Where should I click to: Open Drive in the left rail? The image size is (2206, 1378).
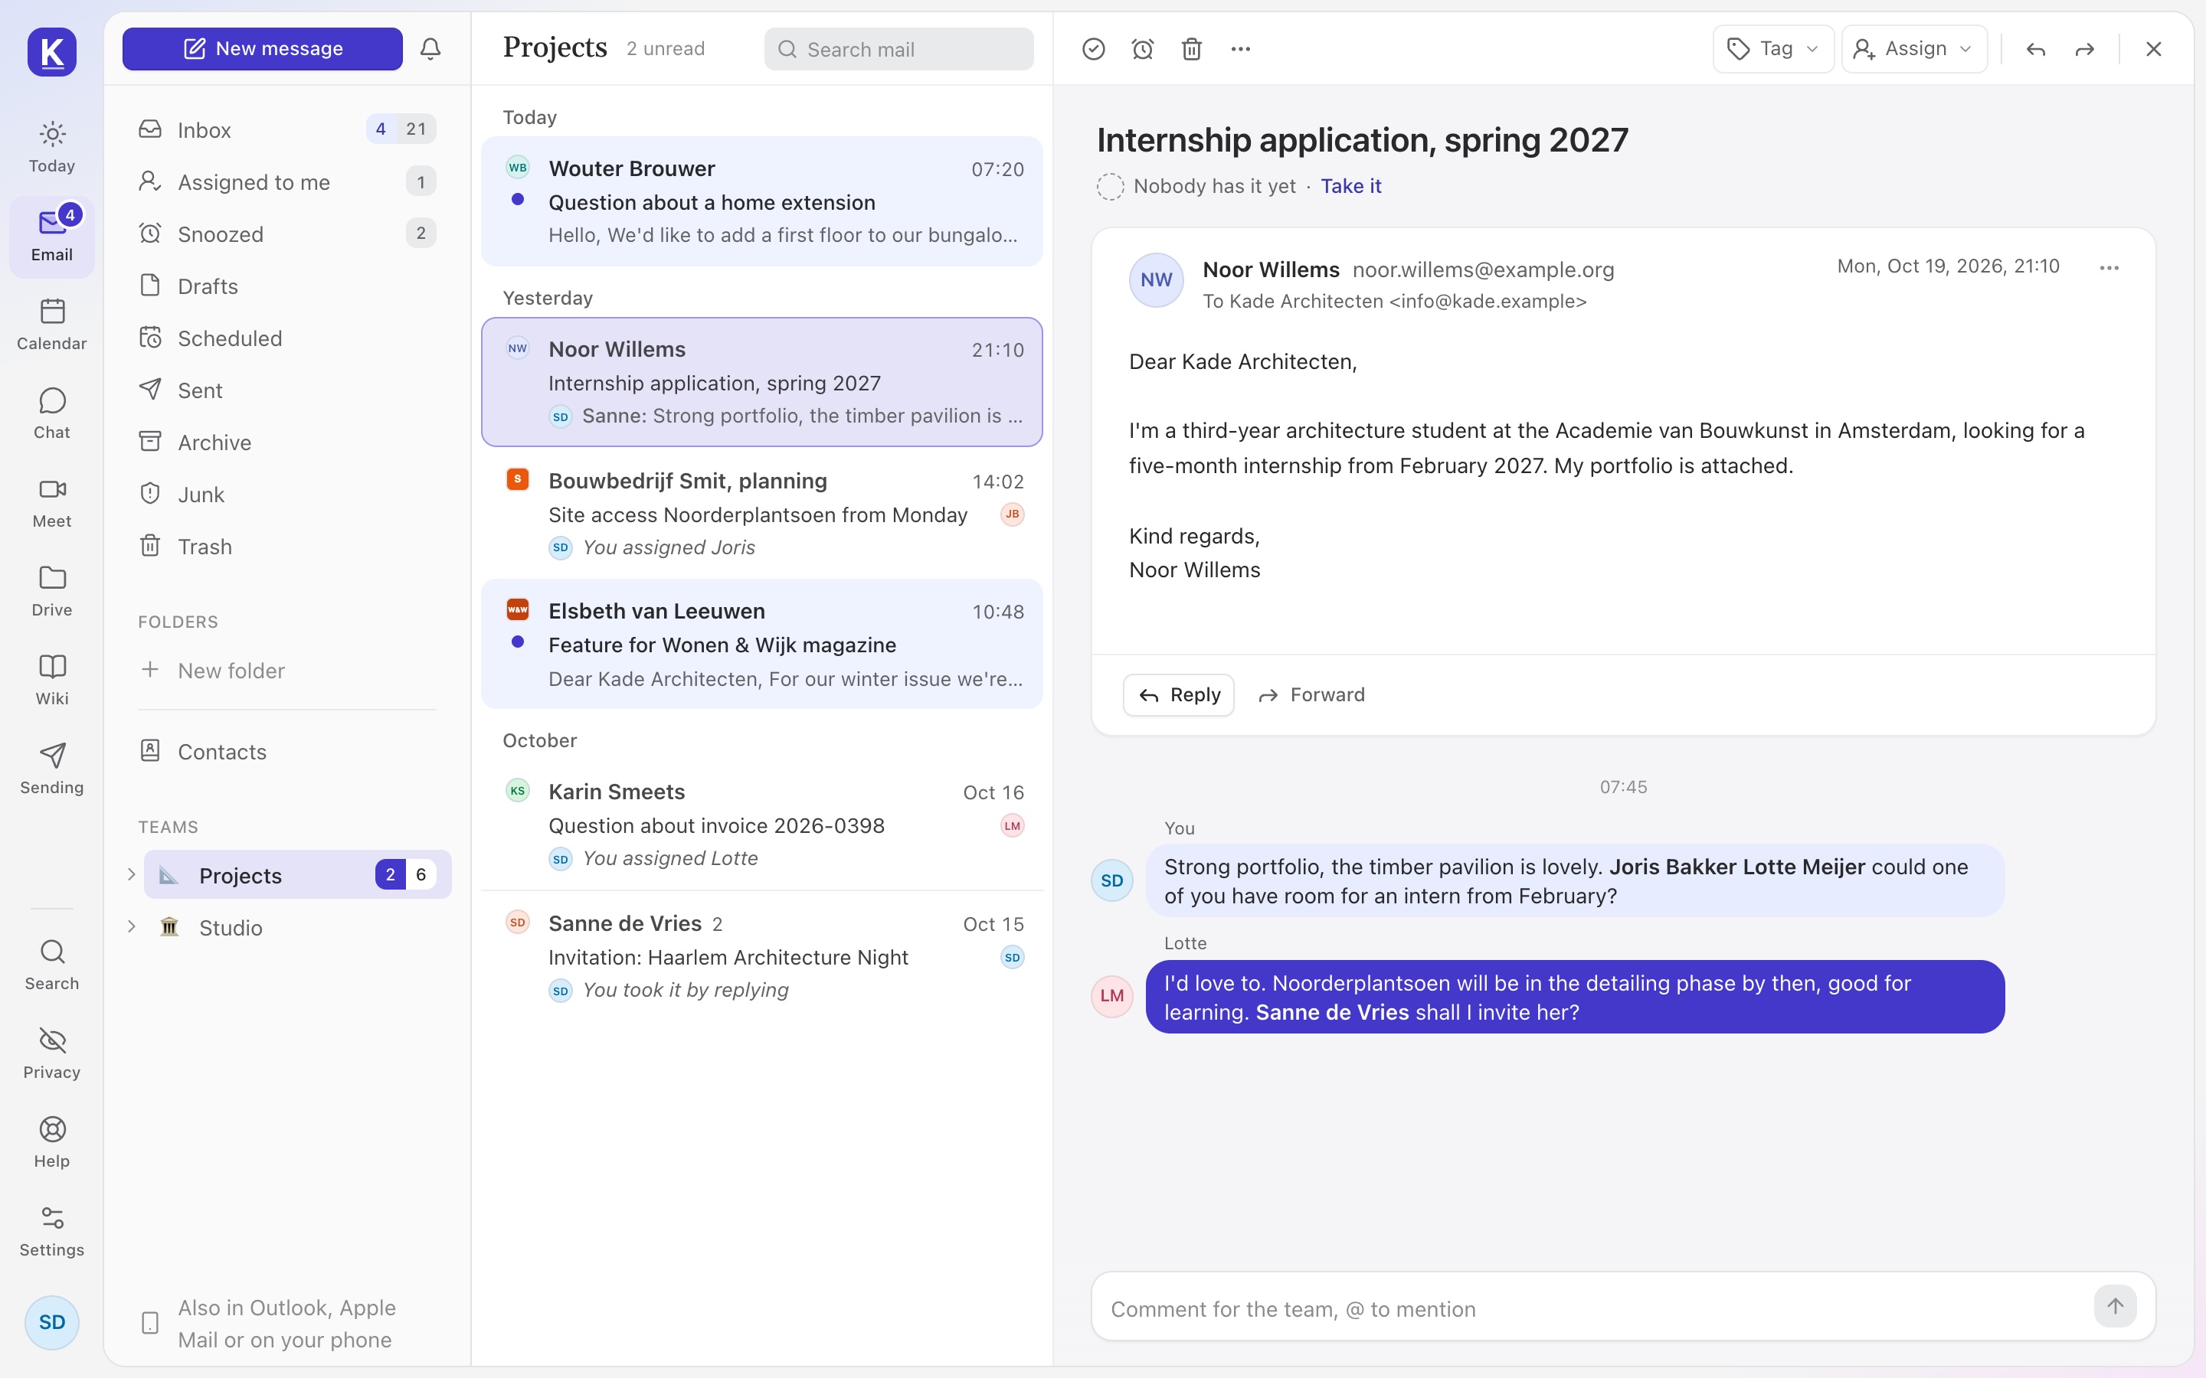(52, 590)
